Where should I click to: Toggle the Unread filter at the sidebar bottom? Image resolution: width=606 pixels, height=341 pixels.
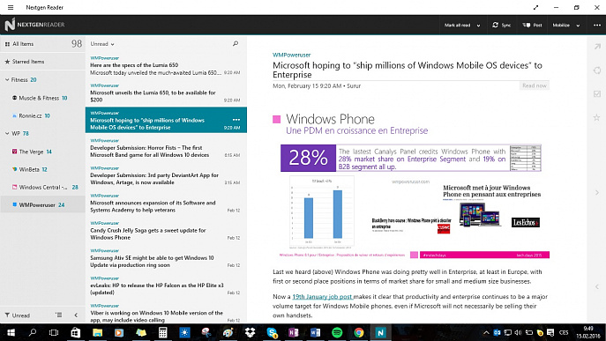(x=18, y=315)
